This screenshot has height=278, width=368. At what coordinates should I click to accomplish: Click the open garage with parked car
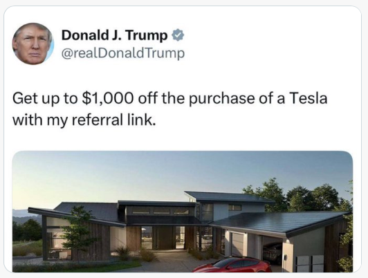tap(273, 251)
